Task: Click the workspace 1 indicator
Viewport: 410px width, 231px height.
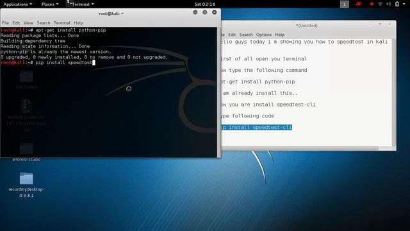Action: 345,4
